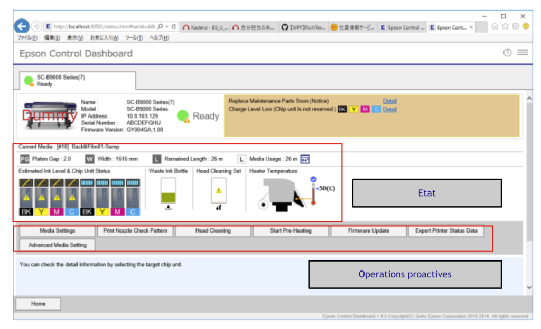Open the 編集(E) menu

[x=52, y=38]
